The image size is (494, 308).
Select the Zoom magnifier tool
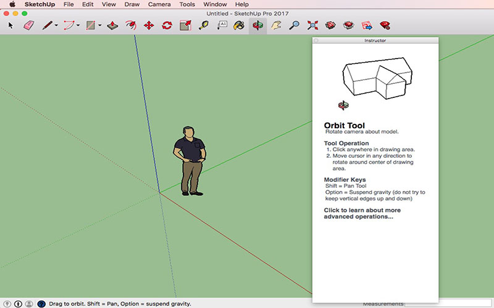point(294,25)
